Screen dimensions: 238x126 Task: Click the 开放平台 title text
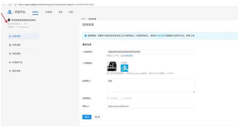click(20, 12)
